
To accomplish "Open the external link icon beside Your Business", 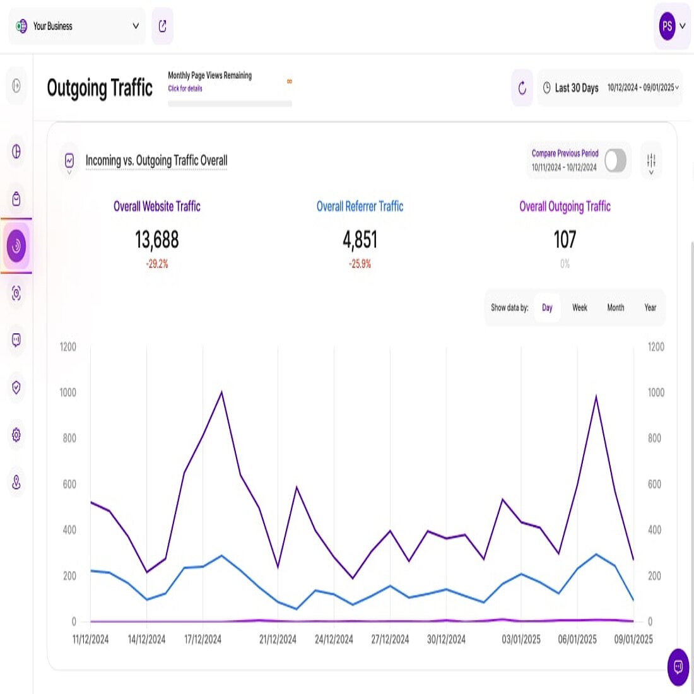I will [x=162, y=26].
